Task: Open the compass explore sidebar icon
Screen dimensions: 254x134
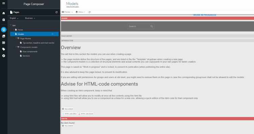Action: [x=4, y=56]
